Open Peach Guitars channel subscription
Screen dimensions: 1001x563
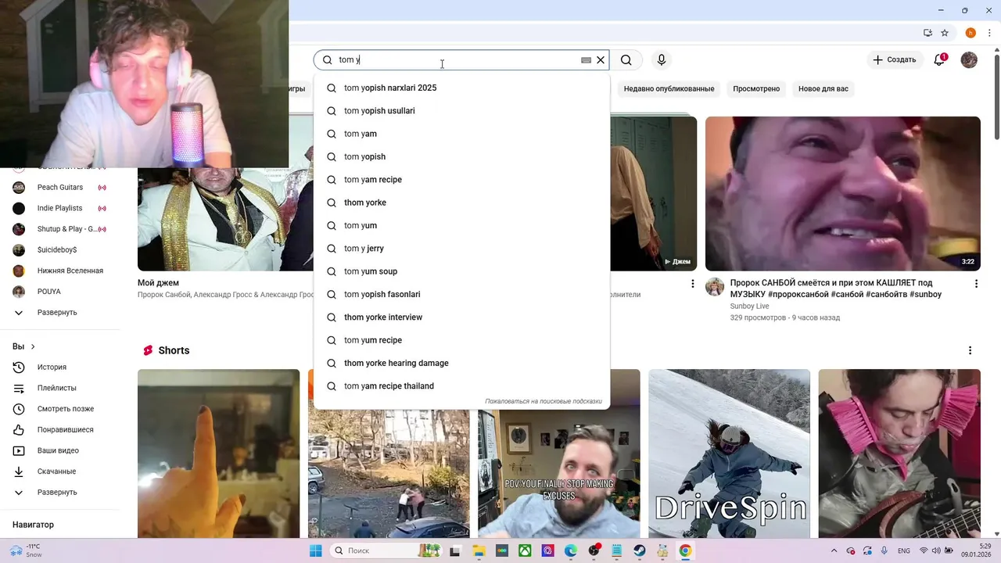61,188
